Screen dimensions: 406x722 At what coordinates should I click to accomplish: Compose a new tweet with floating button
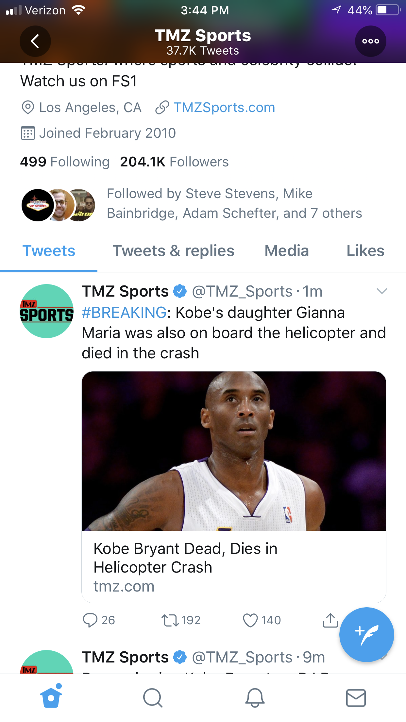tap(366, 635)
